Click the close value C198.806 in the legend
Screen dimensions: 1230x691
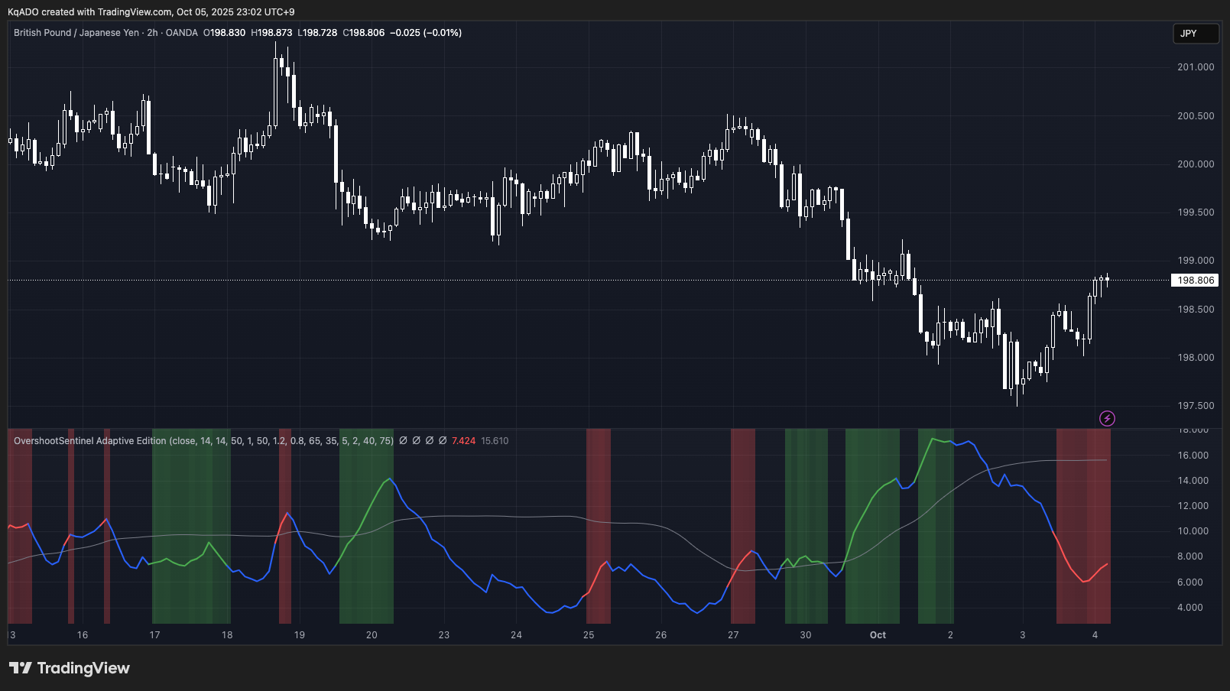(x=364, y=33)
